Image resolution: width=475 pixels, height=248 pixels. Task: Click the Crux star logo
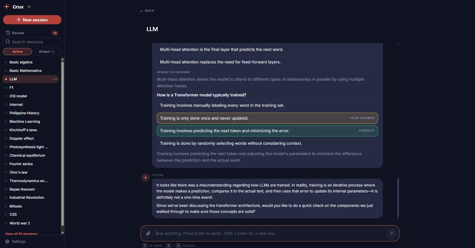click(x=7, y=7)
